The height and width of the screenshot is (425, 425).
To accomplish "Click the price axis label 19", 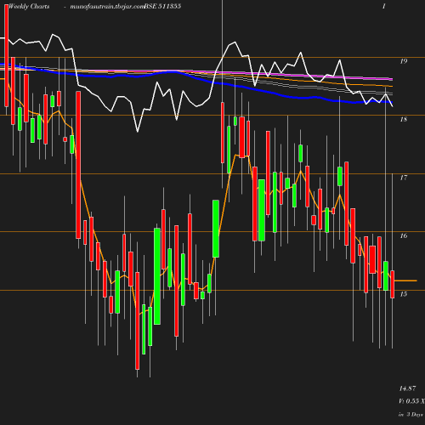I will (404, 61).
